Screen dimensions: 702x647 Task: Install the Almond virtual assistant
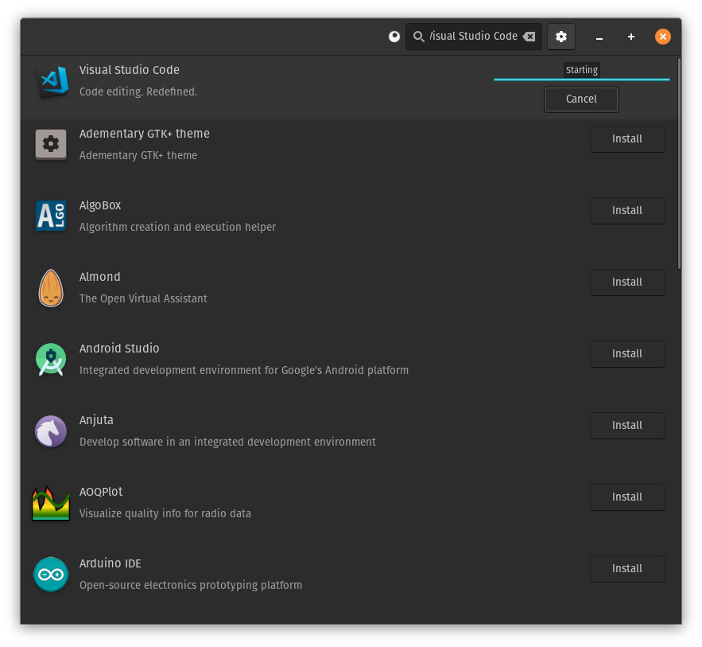627,282
